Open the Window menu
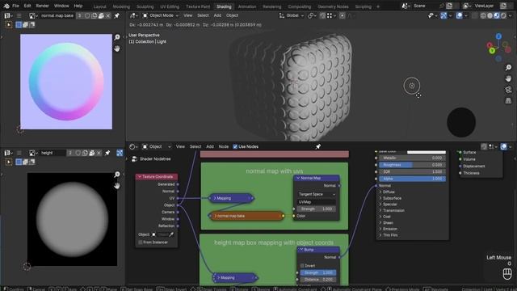The width and height of the screenshot is (517, 291). (x=61, y=6)
